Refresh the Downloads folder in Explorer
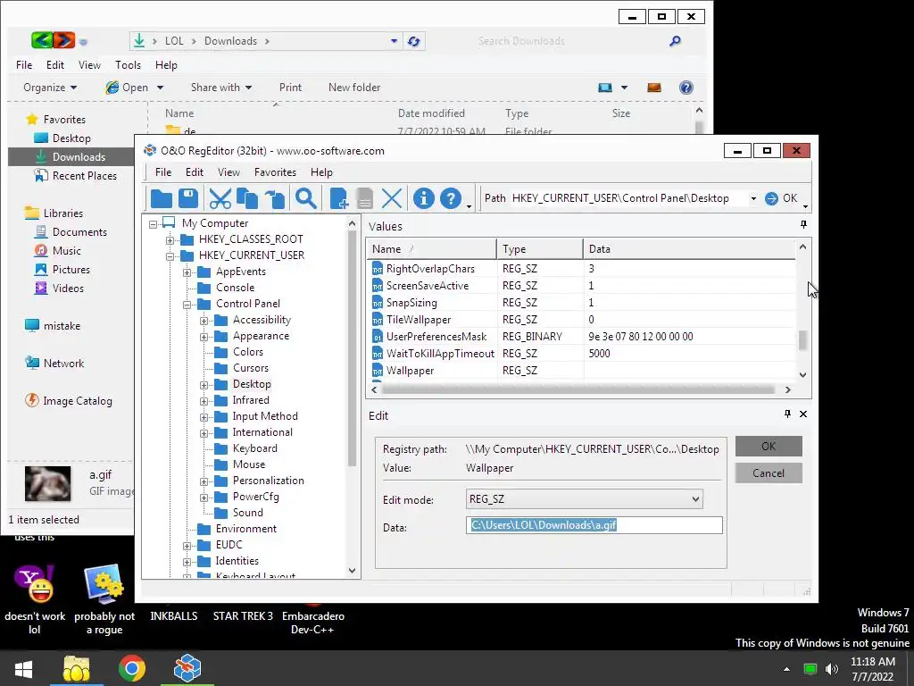Image resolution: width=914 pixels, height=686 pixels. coord(414,41)
